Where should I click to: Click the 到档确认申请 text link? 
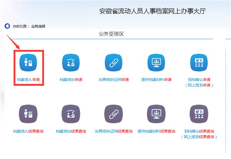199,80
